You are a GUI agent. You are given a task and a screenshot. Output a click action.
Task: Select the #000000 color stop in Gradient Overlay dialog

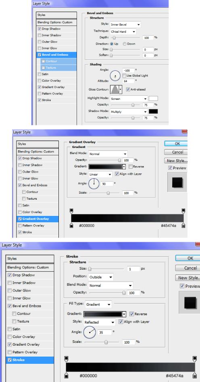[x=71, y=225]
